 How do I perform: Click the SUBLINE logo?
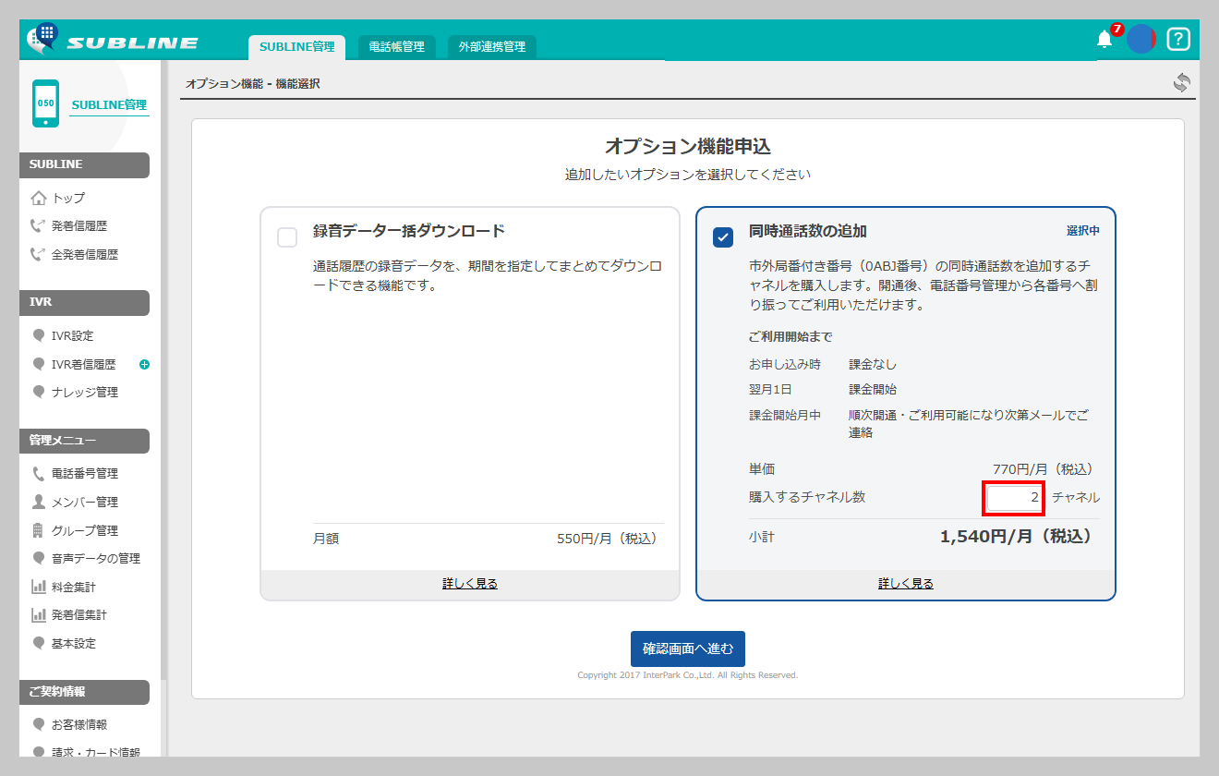tap(113, 41)
